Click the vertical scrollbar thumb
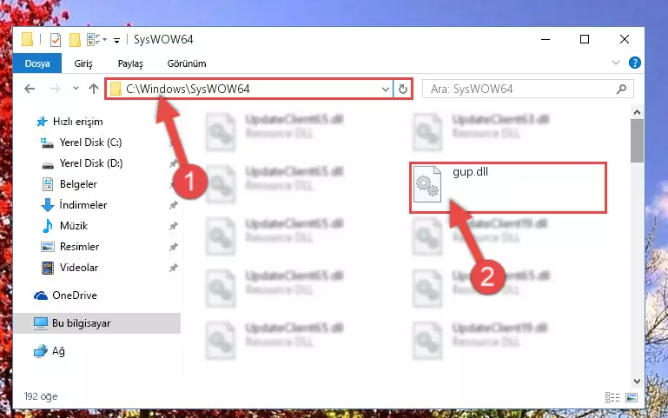This screenshot has height=418, width=668. point(637,141)
